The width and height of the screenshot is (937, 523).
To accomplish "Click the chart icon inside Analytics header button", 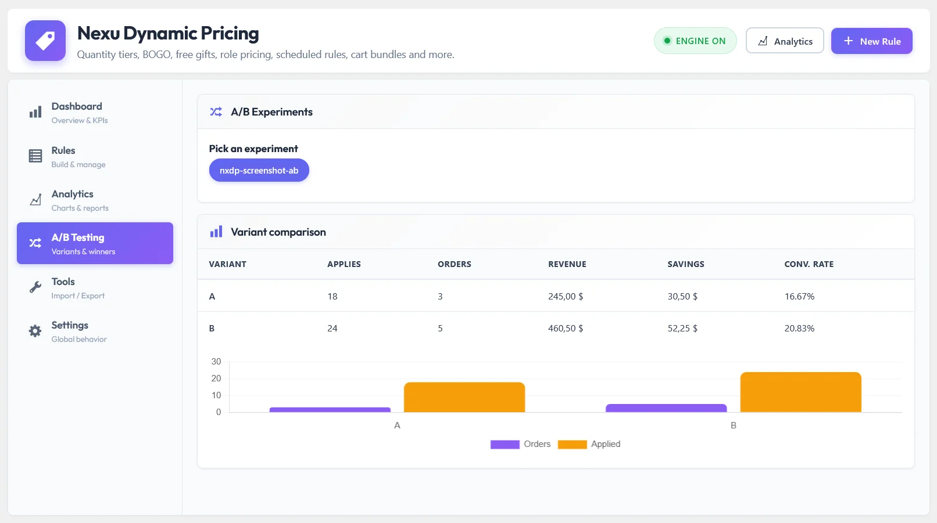I will 763,41.
